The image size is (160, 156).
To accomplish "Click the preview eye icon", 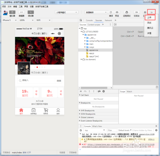I will pos(117,12).
